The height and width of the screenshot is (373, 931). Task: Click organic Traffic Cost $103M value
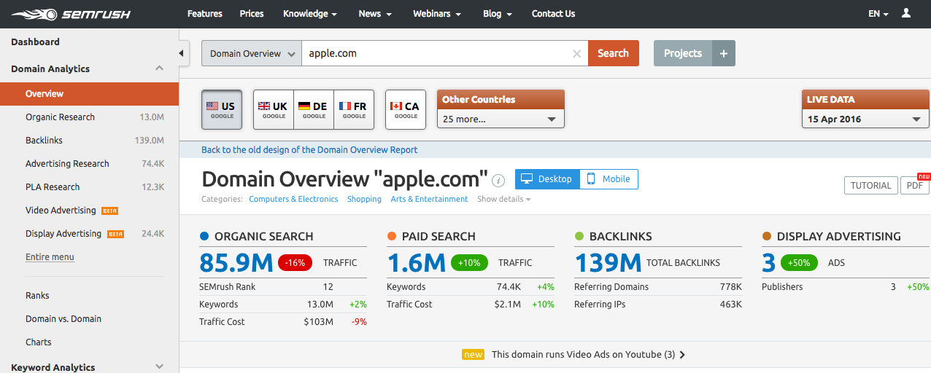pyautogui.click(x=318, y=322)
